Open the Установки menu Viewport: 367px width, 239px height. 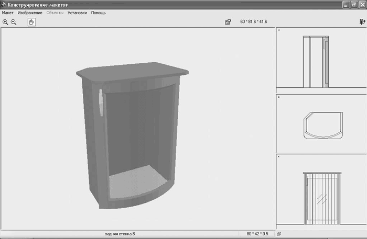tap(77, 13)
